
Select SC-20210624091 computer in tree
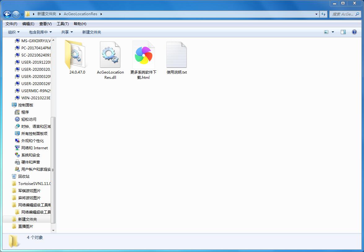tap(33, 55)
